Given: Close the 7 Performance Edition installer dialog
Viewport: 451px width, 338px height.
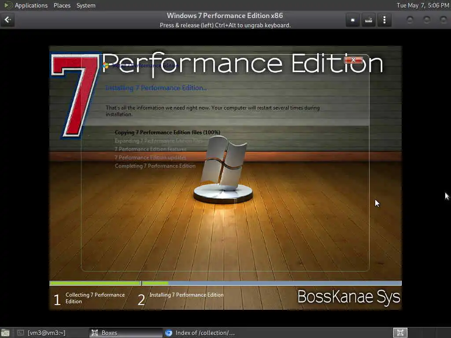Looking at the screenshot, I should pos(353,60).
